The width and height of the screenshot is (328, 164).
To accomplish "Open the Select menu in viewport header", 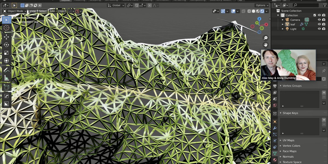I will tap(43, 11).
